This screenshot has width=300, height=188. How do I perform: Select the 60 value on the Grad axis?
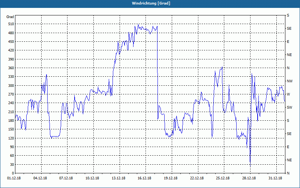pos(12,156)
